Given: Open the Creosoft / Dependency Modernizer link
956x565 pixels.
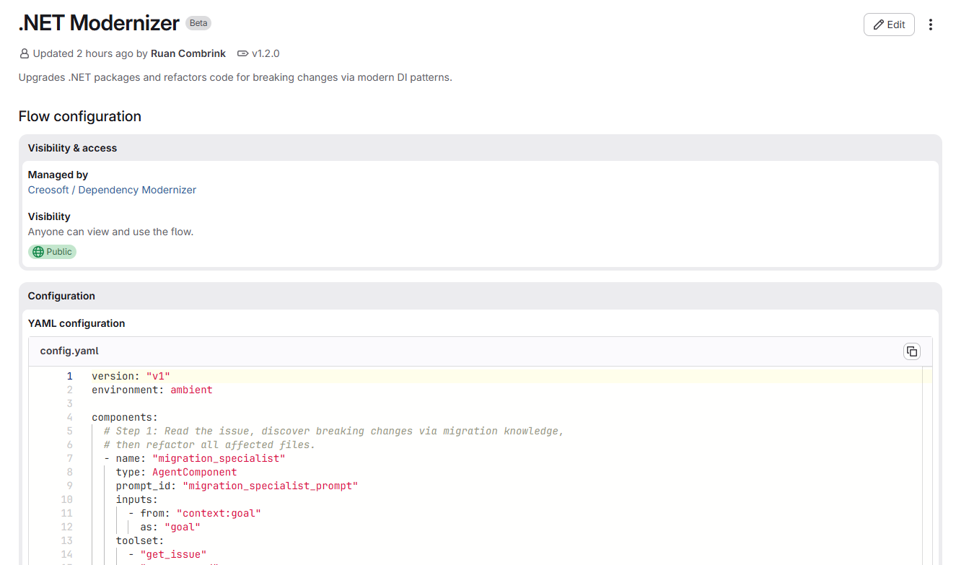Looking at the screenshot, I should point(112,190).
